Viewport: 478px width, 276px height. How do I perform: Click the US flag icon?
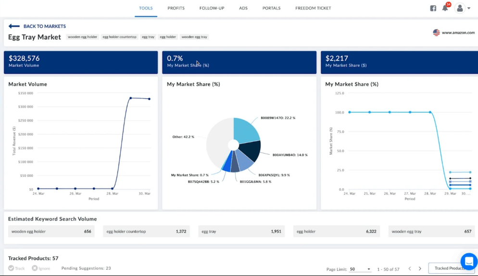[436, 32]
